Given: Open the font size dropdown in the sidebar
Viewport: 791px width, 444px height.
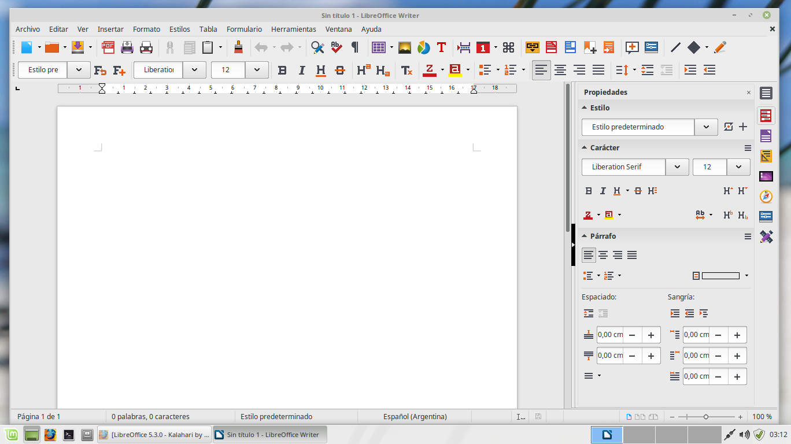Looking at the screenshot, I should coord(738,167).
